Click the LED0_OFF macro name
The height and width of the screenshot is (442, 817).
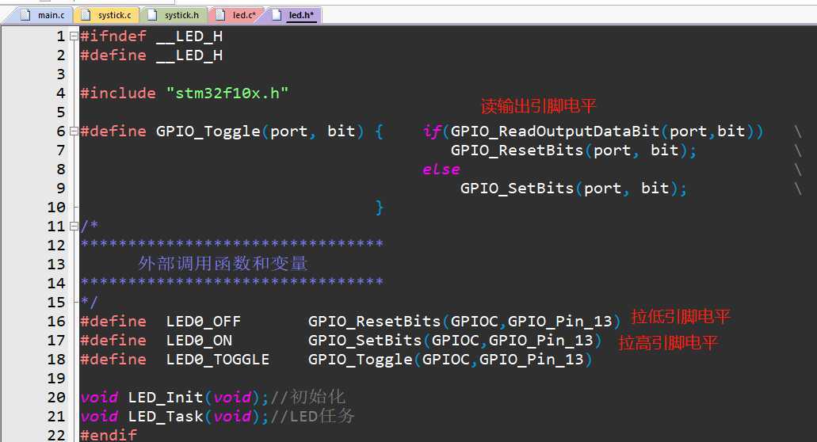tap(203, 322)
